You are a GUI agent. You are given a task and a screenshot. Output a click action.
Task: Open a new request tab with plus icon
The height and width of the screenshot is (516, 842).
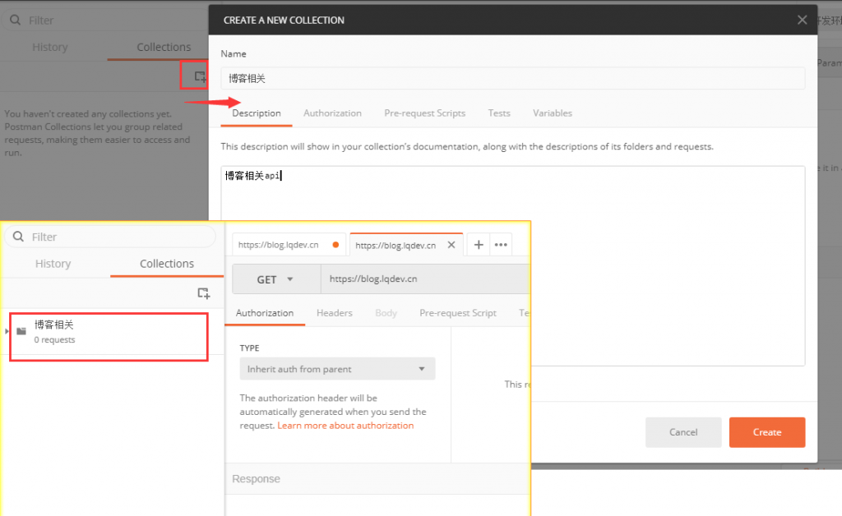click(x=479, y=245)
